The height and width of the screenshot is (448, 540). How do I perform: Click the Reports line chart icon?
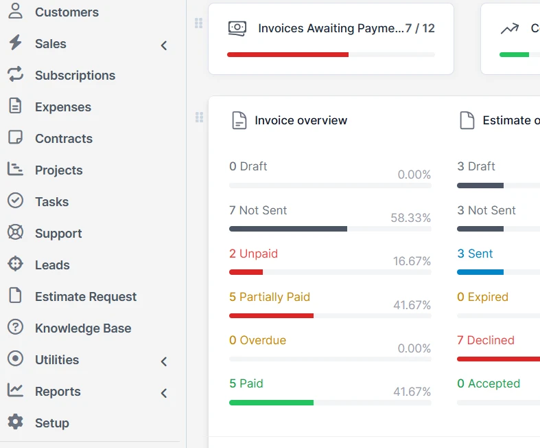(x=15, y=390)
